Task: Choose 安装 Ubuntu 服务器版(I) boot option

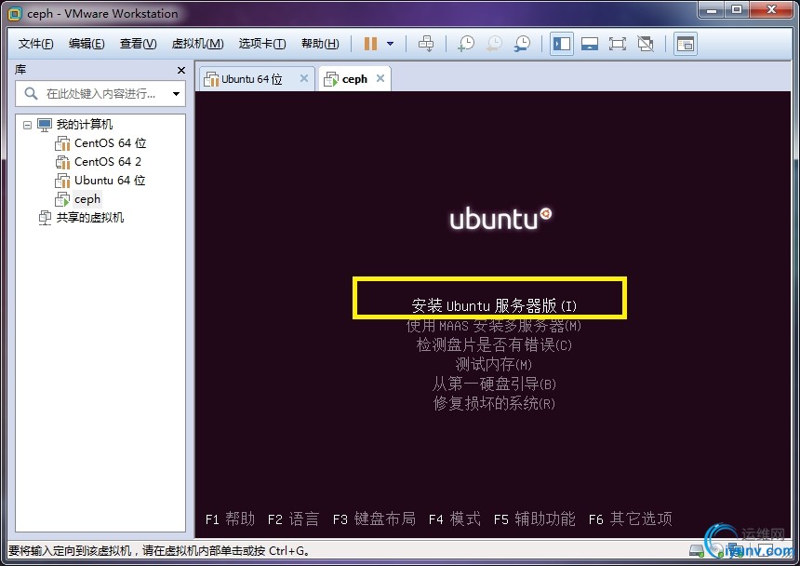Action: coord(494,305)
